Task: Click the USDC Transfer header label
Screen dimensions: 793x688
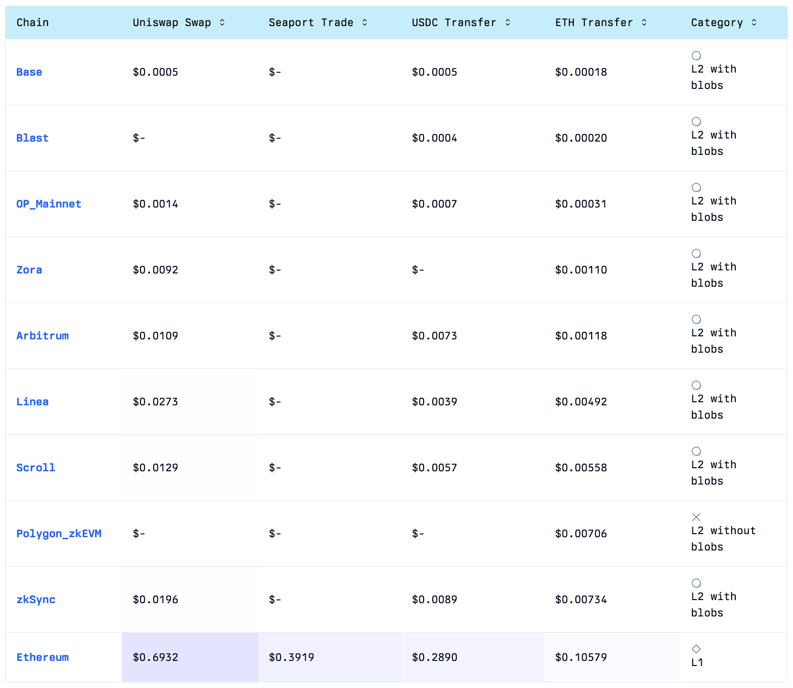Action: click(x=454, y=22)
